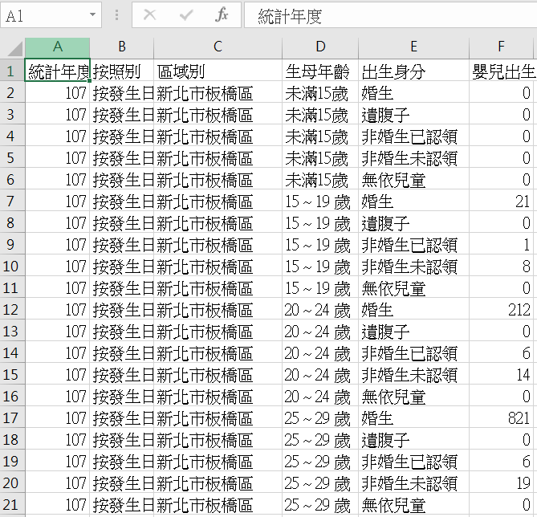
Task: Select row 17 header
Action: 12,417
